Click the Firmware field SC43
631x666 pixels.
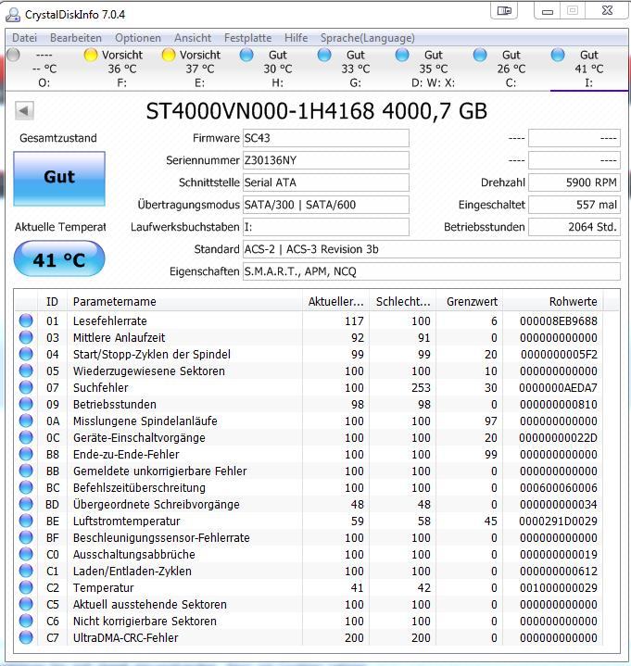[x=326, y=138]
